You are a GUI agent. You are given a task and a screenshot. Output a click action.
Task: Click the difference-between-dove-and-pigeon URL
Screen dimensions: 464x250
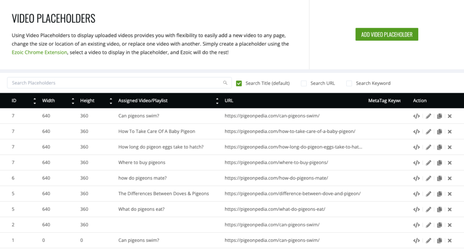point(293,193)
